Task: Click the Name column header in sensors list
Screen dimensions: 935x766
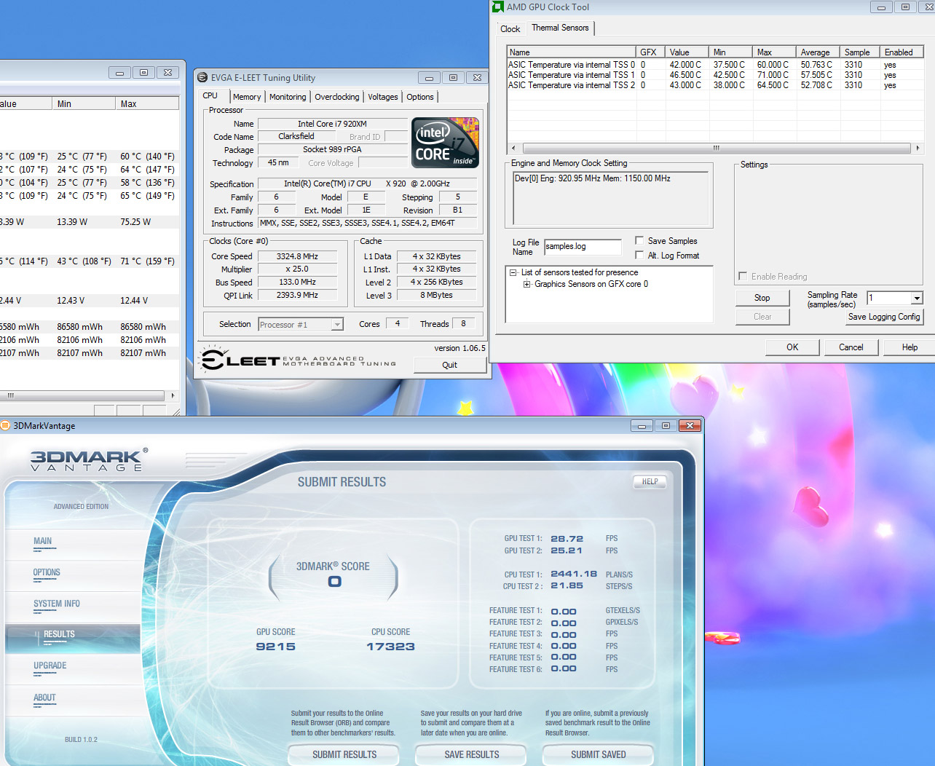Action: 572,52
